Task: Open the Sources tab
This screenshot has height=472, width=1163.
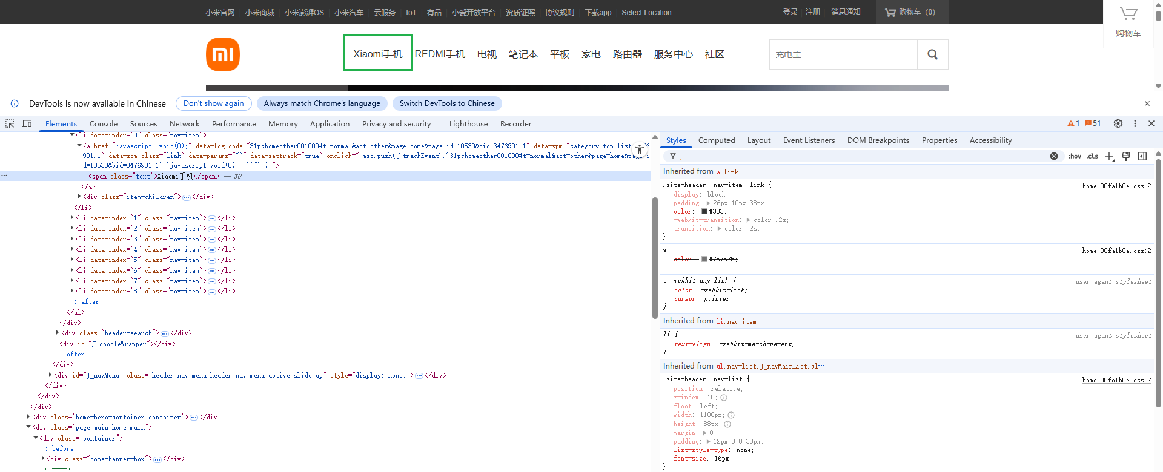Action: coord(144,123)
